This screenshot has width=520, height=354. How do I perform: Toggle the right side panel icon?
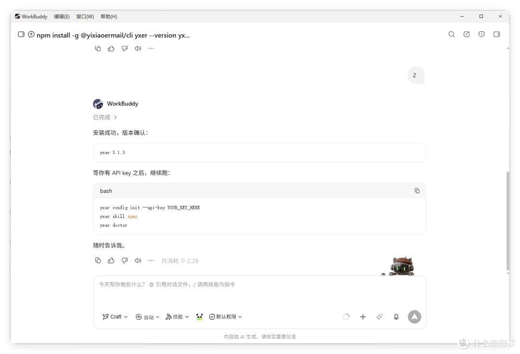pos(496,34)
